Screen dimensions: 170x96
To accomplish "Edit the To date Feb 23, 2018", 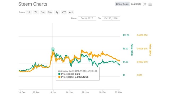I will pos(111,18).
